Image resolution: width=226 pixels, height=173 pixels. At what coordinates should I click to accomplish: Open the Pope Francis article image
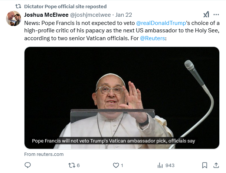click(x=122, y=93)
